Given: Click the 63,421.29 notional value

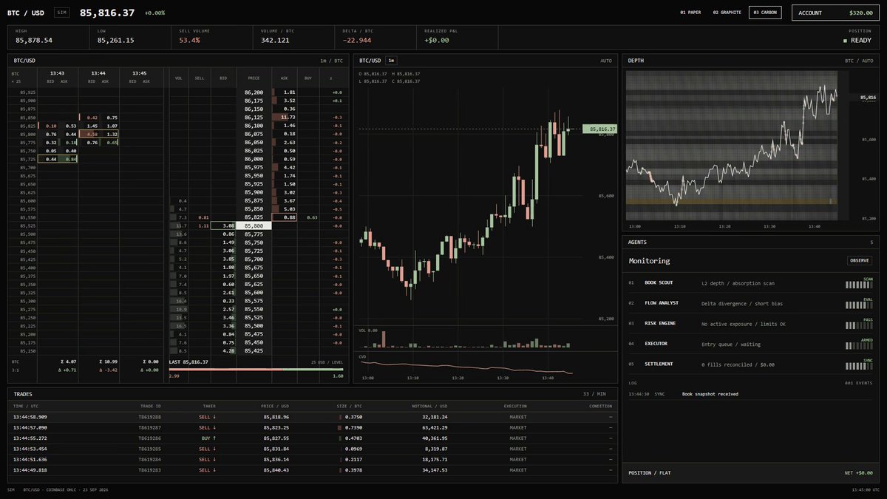Looking at the screenshot, I should pos(432,427).
